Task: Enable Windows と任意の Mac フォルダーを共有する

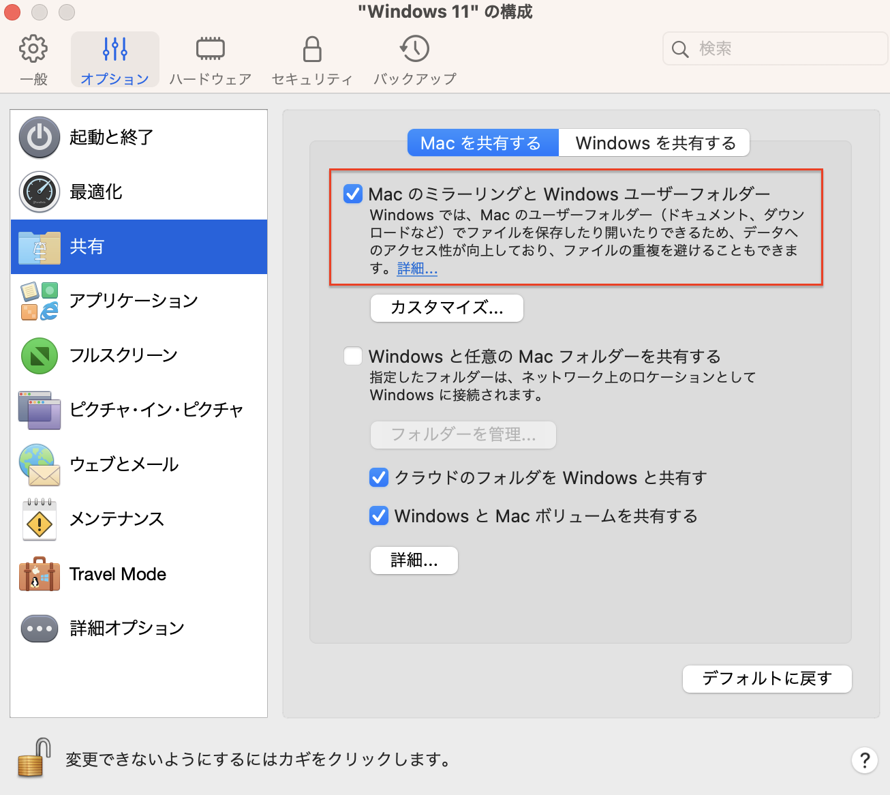Action: click(x=353, y=356)
